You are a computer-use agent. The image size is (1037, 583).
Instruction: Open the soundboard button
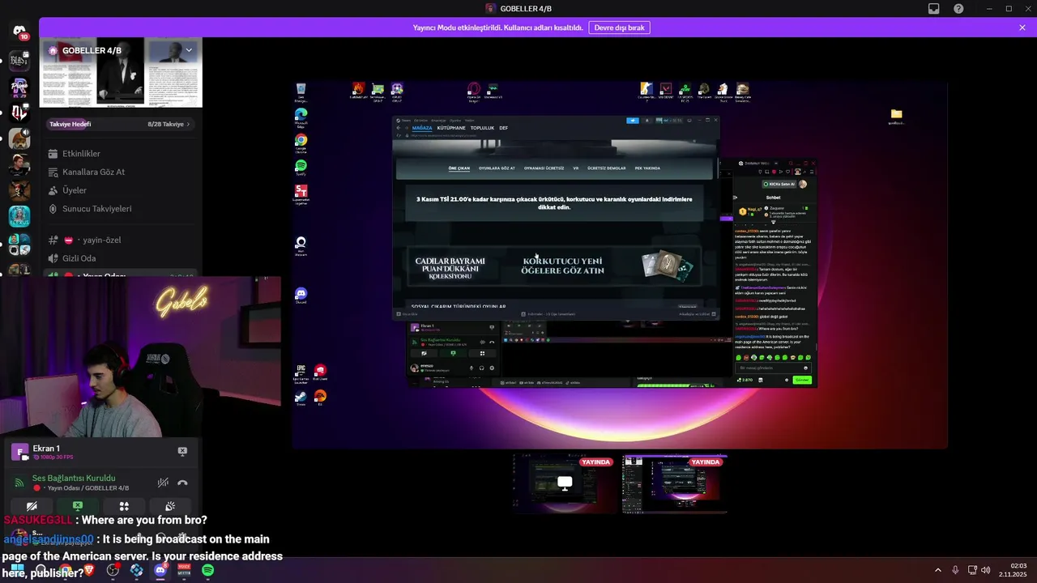(170, 506)
